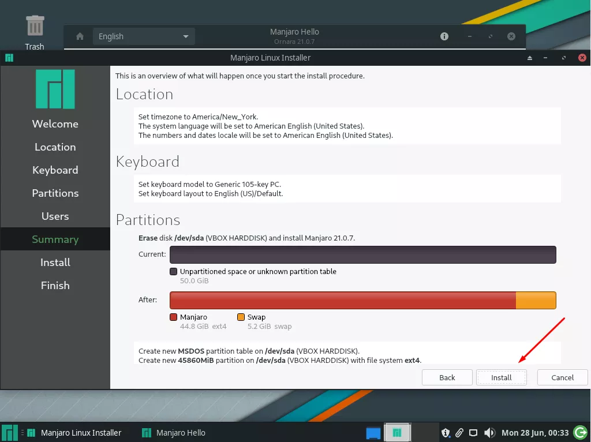This screenshot has width=591, height=442.
Task: Click the 'Set timezone to America/New_York.' line
Action: [x=199, y=117]
